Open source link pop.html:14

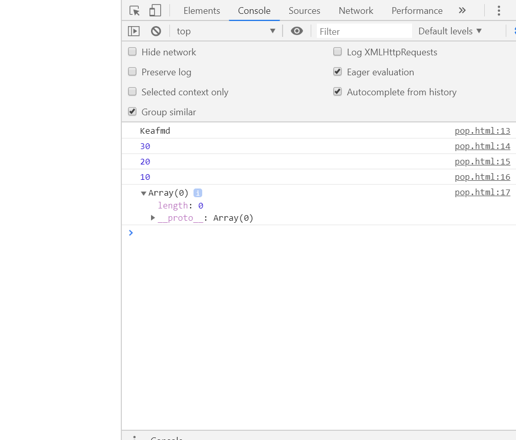(x=482, y=146)
